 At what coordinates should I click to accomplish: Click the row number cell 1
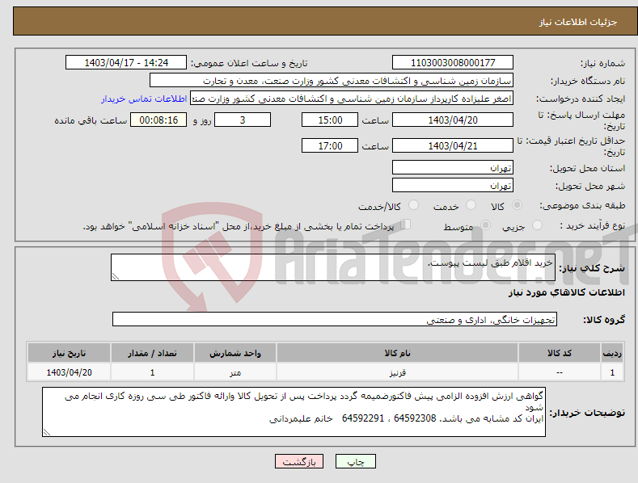coord(612,372)
